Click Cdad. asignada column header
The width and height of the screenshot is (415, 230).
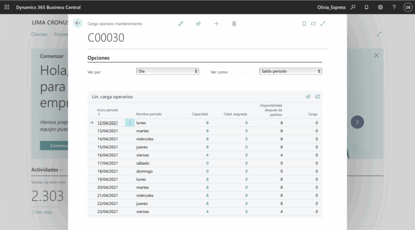[x=235, y=114]
